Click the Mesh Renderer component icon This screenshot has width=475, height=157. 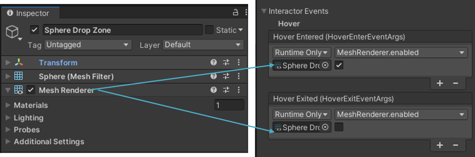19,90
